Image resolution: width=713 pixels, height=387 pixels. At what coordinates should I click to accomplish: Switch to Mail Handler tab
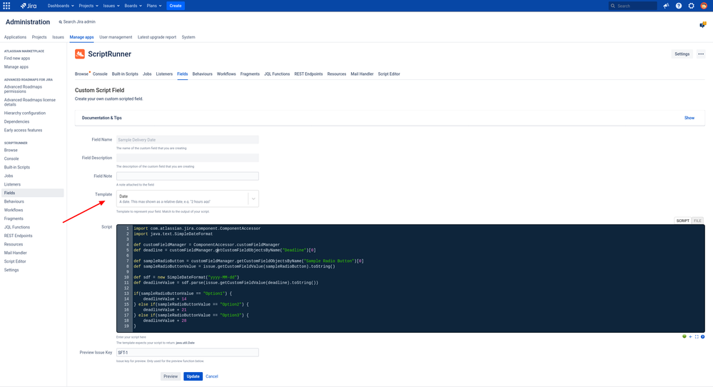pyautogui.click(x=362, y=74)
